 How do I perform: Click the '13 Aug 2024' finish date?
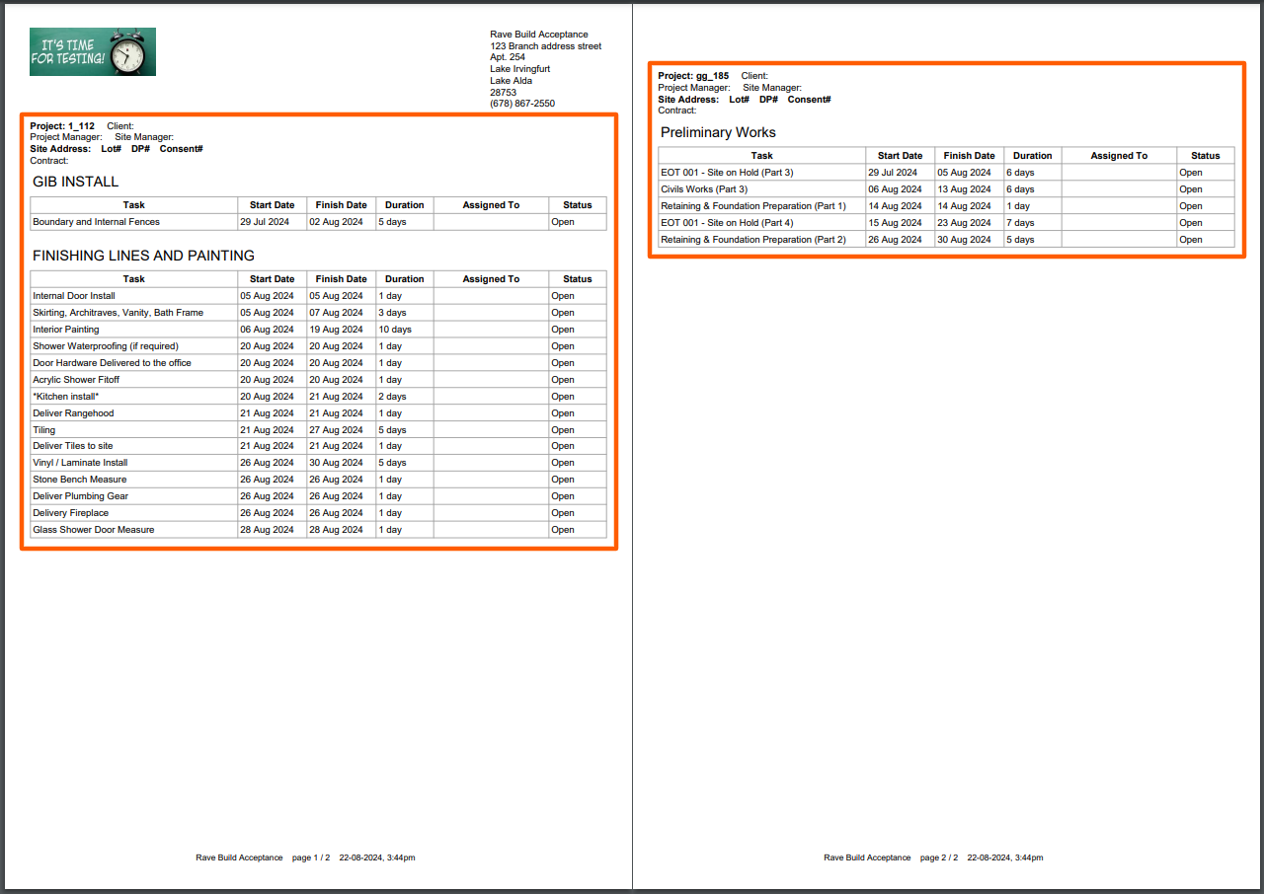point(964,189)
